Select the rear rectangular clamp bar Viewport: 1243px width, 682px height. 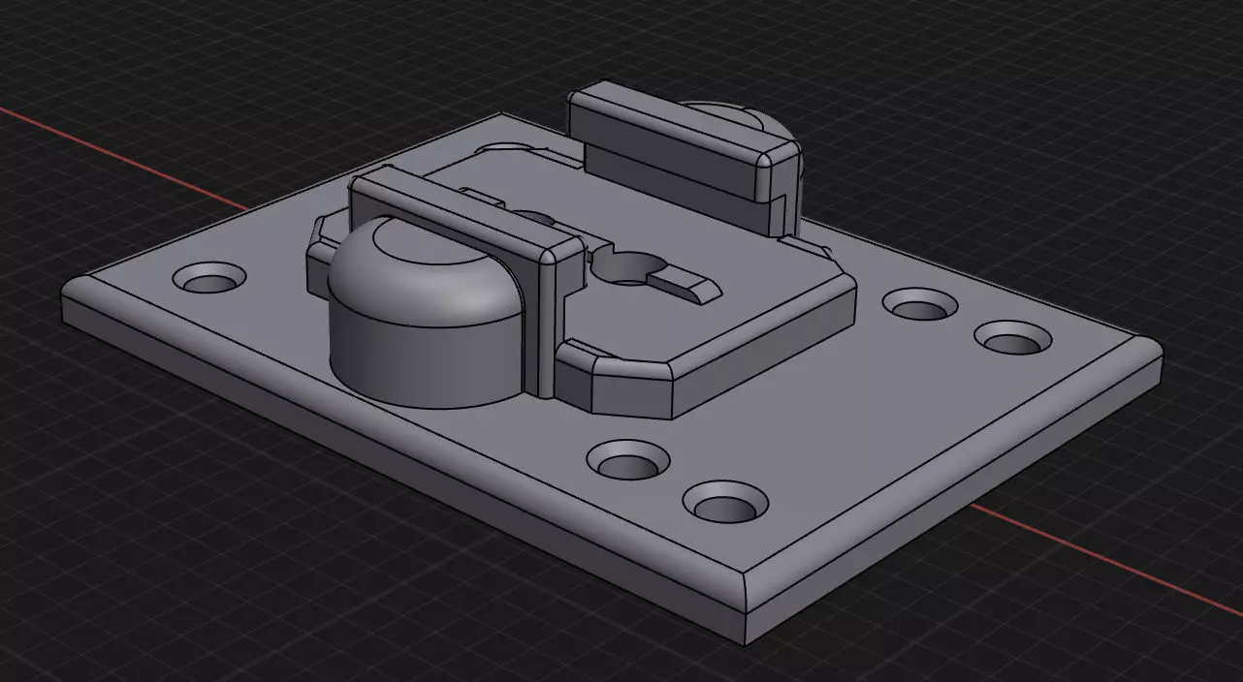click(x=684, y=145)
